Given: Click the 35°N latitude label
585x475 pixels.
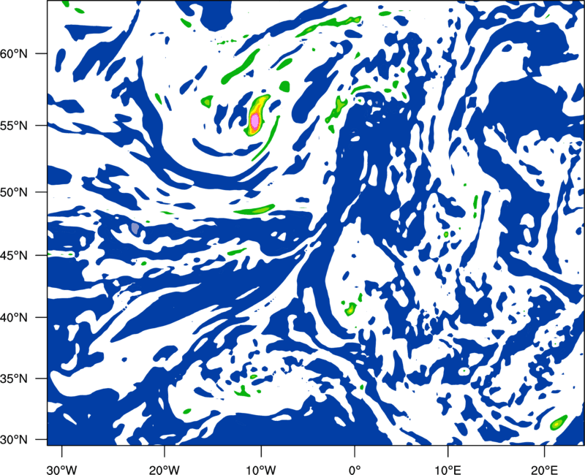Looking at the screenshot, I should pyautogui.click(x=14, y=379).
